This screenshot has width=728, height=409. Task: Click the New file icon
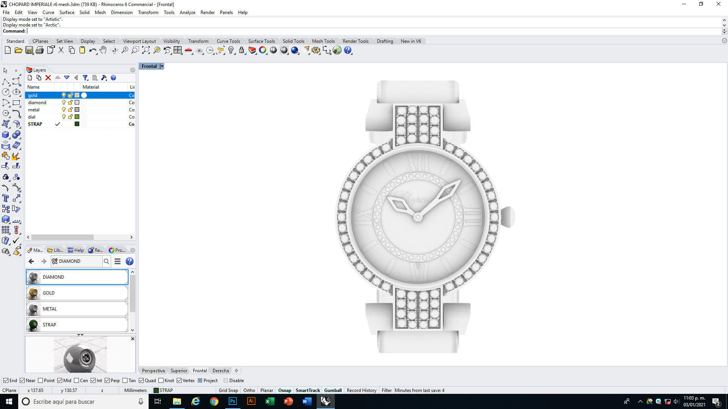tap(8, 50)
